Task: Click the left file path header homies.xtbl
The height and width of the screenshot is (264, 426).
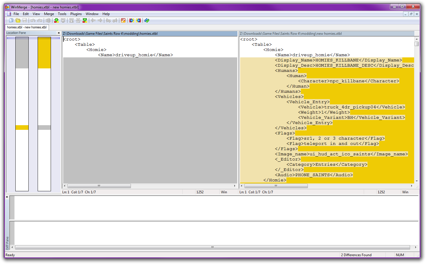Action: click(x=150, y=34)
